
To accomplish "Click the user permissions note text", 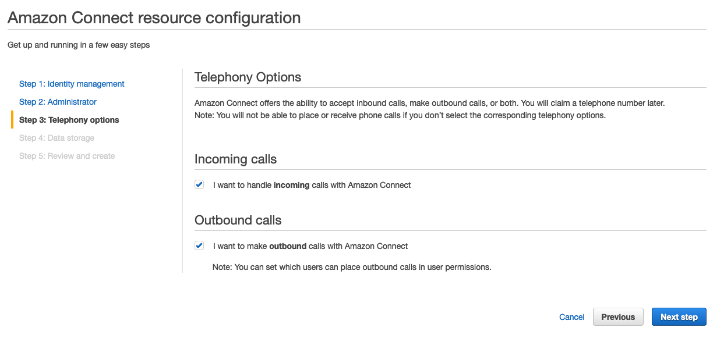I will tap(352, 268).
